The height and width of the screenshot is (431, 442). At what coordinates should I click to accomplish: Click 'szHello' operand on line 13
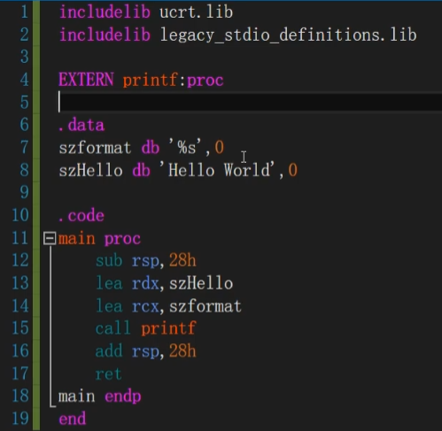201,284
